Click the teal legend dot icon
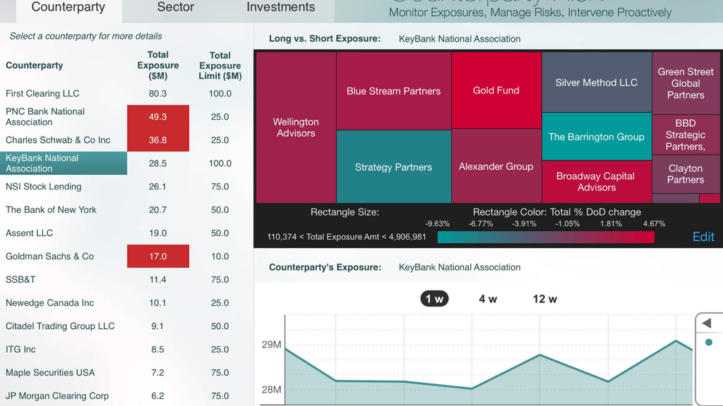723x406 pixels. 709,343
